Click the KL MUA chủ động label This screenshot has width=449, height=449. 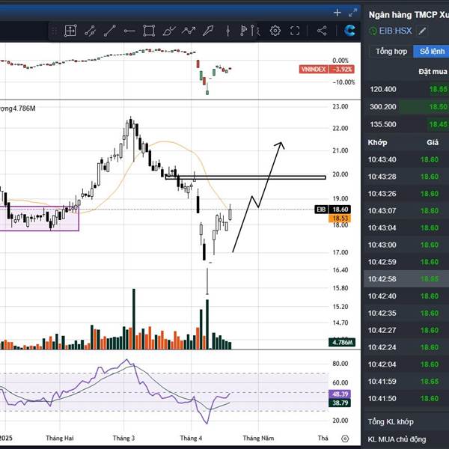pos(397,439)
